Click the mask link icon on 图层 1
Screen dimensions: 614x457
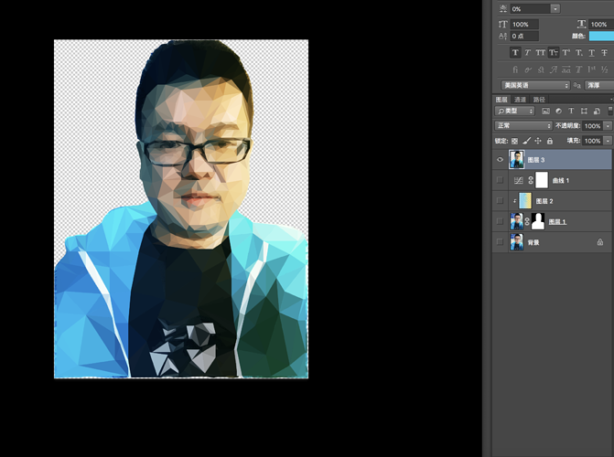pyautogui.click(x=527, y=221)
